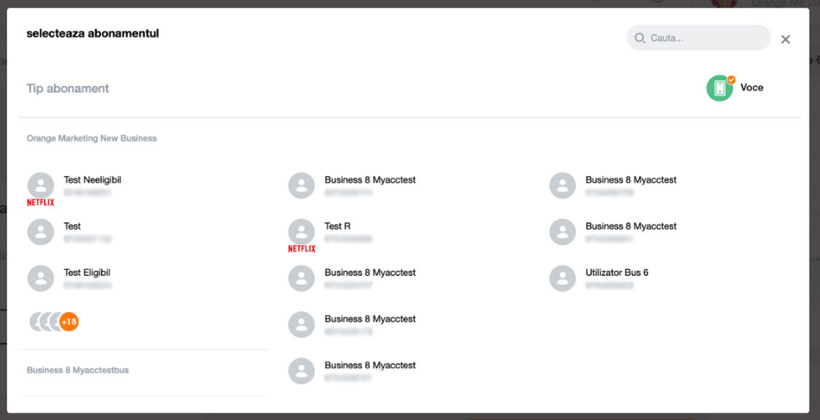Screen dimensions: 820x420
Task: Click the green Voce phone icon
Action: tap(719, 88)
